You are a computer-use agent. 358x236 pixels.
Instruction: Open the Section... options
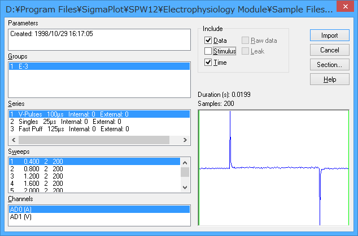click(329, 65)
